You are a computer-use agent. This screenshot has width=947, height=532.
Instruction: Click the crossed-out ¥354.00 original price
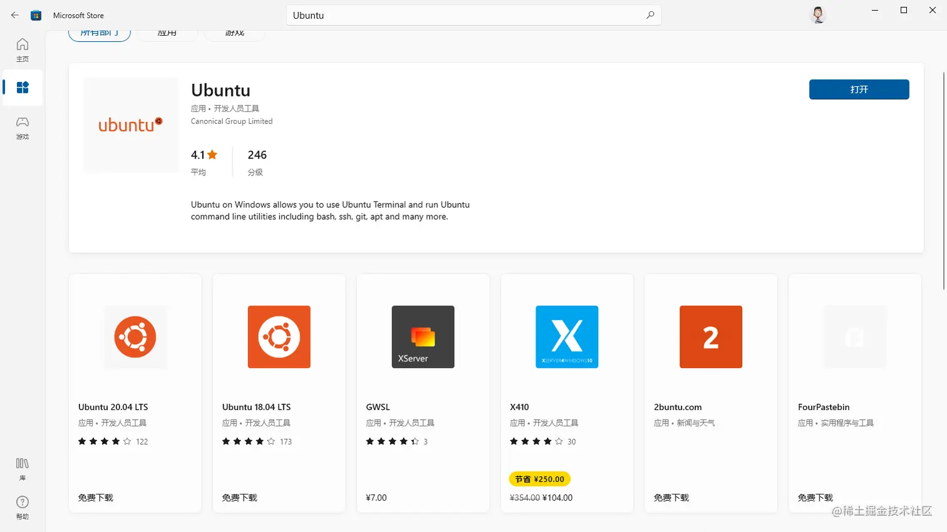click(525, 498)
